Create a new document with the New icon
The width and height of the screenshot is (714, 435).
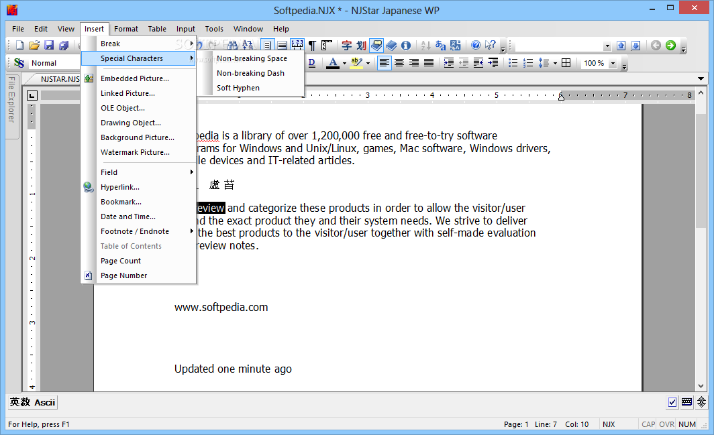[x=19, y=45]
